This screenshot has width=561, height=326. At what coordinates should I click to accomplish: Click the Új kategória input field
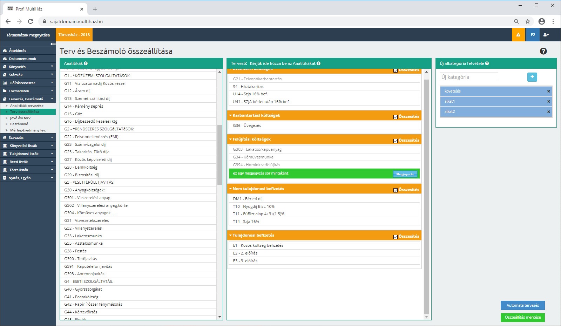469,77
